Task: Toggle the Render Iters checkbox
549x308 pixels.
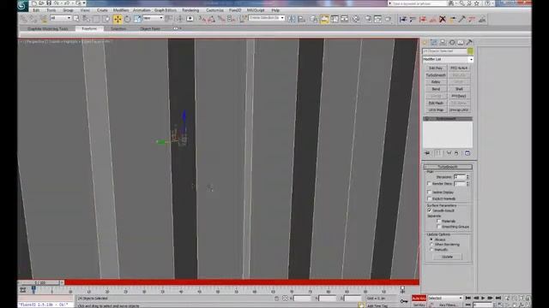Action: tap(429, 183)
